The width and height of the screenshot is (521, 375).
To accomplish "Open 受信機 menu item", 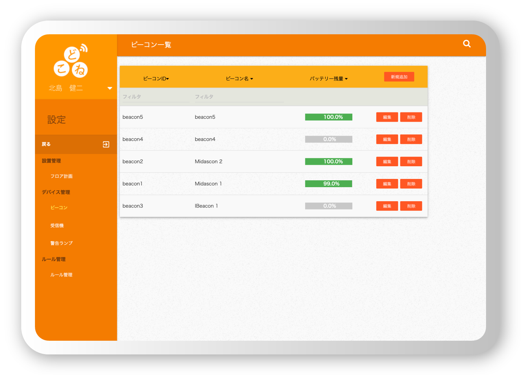I will pos(57,226).
